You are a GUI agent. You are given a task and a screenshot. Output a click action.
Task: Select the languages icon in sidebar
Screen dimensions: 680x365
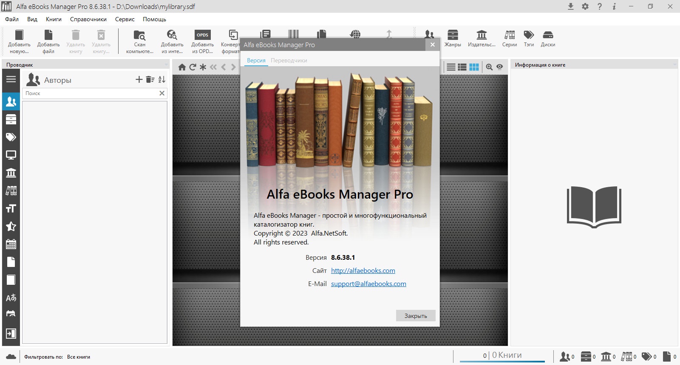[x=11, y=298]
